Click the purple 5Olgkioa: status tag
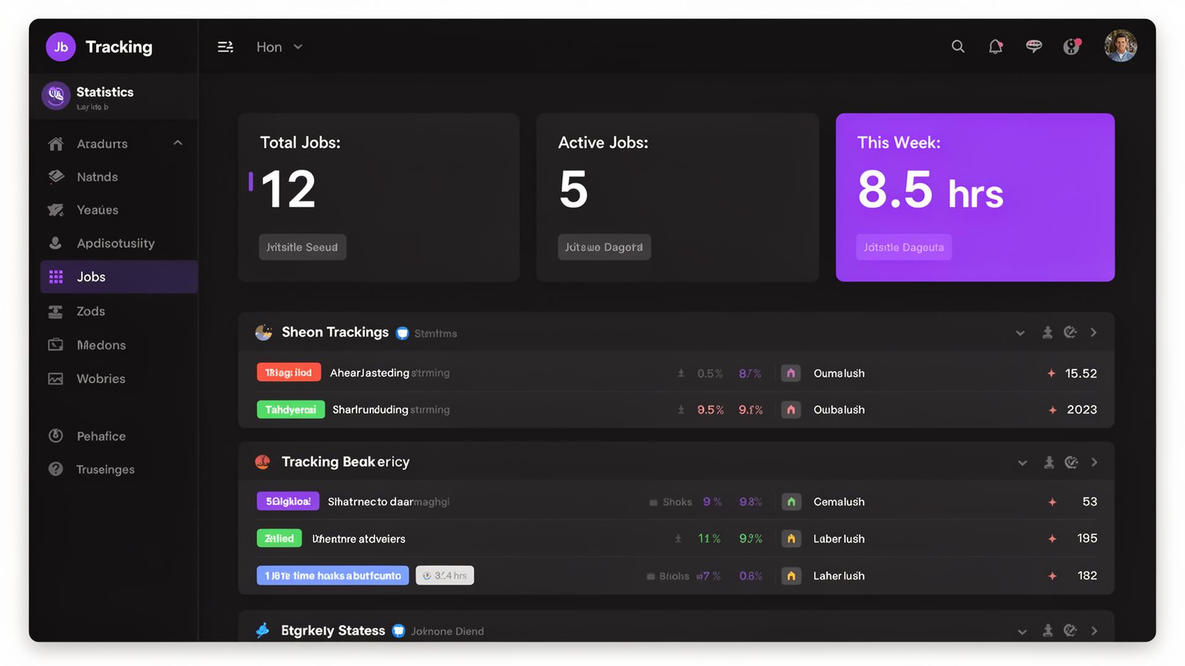 (x=288, y=501)
